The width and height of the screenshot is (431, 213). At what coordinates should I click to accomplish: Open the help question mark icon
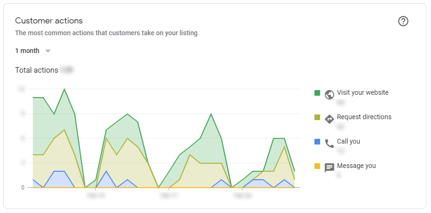coord(403,21)
